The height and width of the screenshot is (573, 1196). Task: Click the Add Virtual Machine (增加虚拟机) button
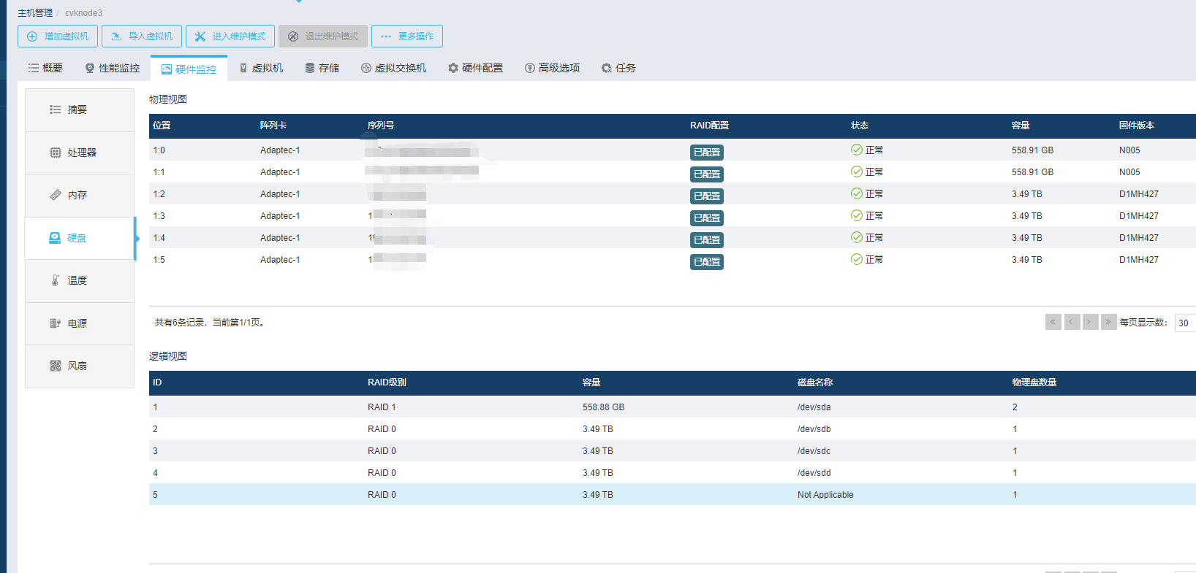[58, 36]
